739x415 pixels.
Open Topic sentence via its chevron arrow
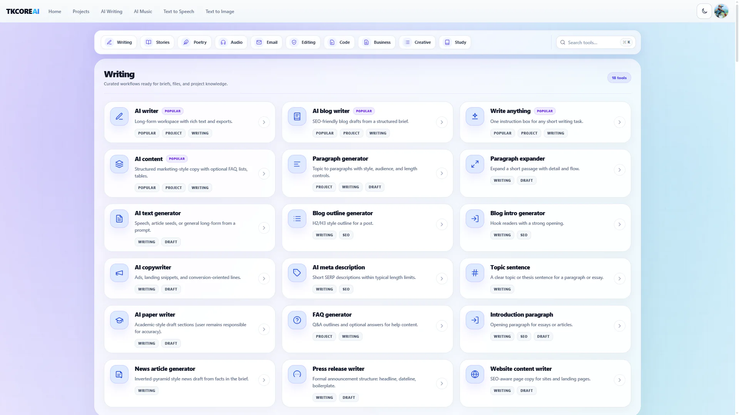(619, 279)
